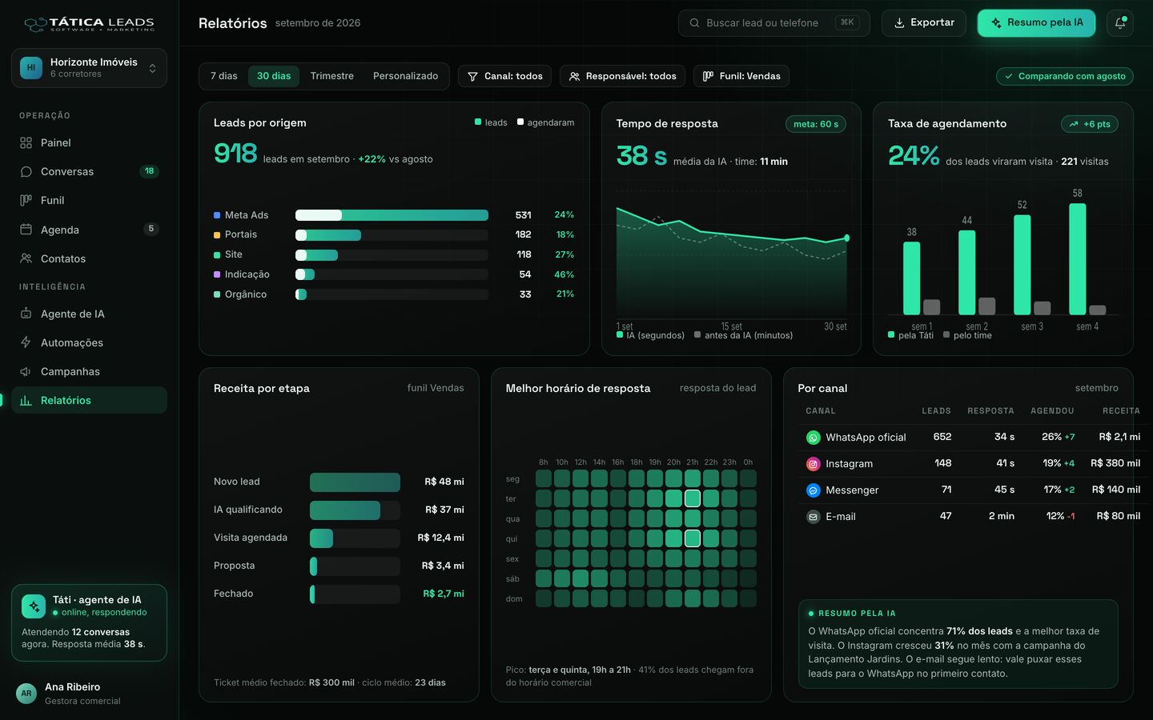Image resolution: width=1153 pixels, height=720 pixels.
Task: Select the 7 dias period tab
Action: click(224, 76)
